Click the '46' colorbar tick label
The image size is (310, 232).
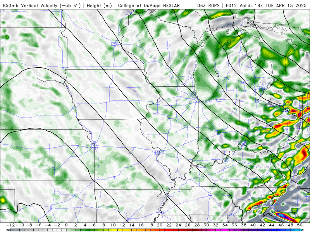[281, 225]
